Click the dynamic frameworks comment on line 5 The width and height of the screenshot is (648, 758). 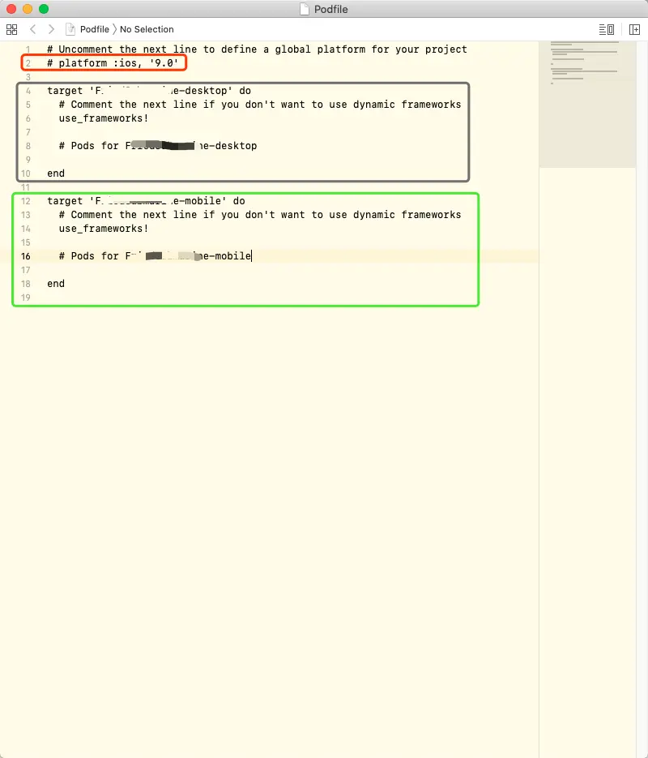(260, 105)
